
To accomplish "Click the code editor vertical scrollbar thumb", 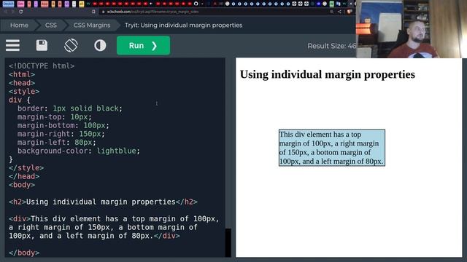I will tap(228, 242).
